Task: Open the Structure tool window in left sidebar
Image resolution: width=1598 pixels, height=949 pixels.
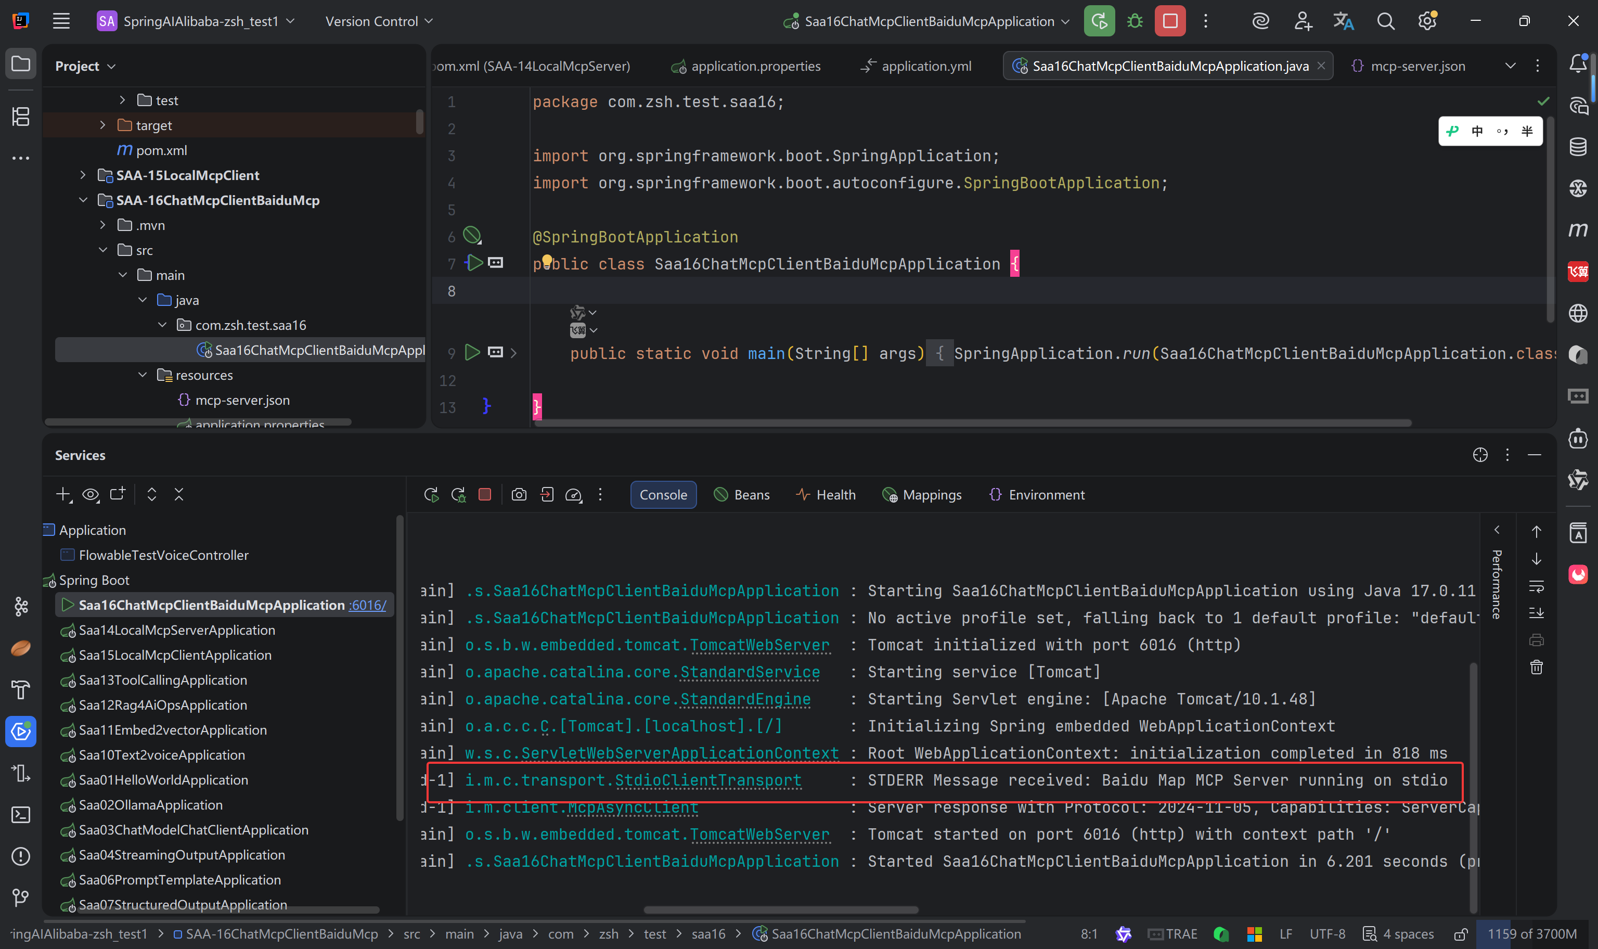Action: click(x=20, y=117)
